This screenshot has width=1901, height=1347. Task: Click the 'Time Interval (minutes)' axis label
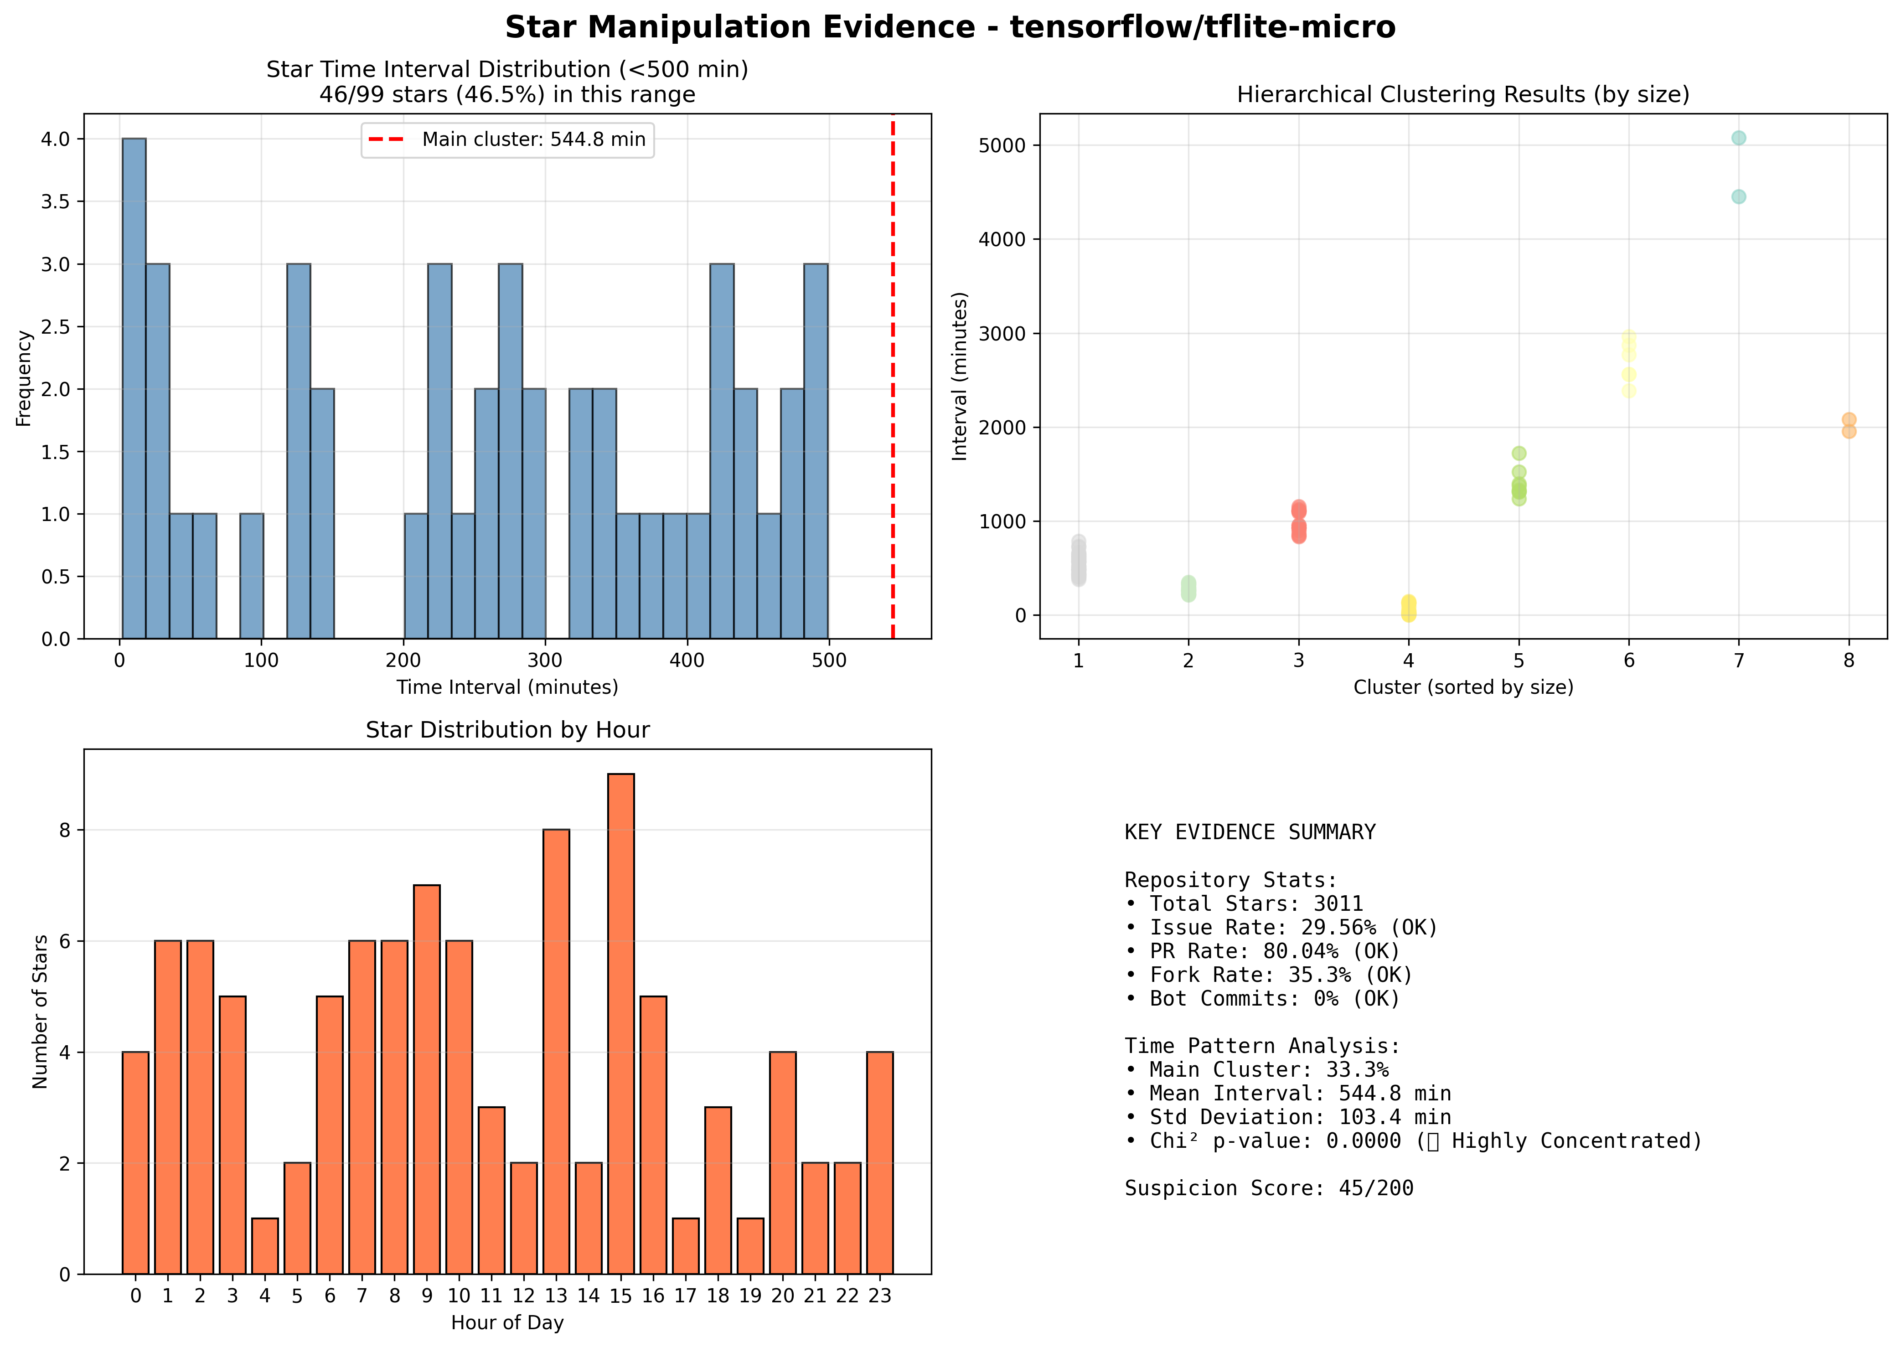point(507,687)
